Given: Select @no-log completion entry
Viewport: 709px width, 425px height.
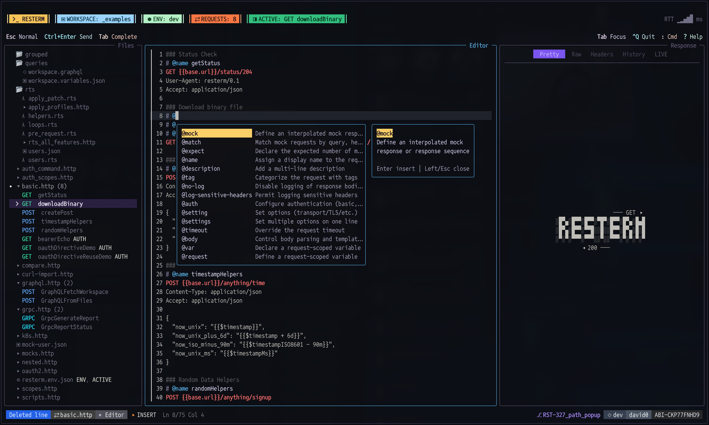Looking at the screenshot, I should (272, 186).
